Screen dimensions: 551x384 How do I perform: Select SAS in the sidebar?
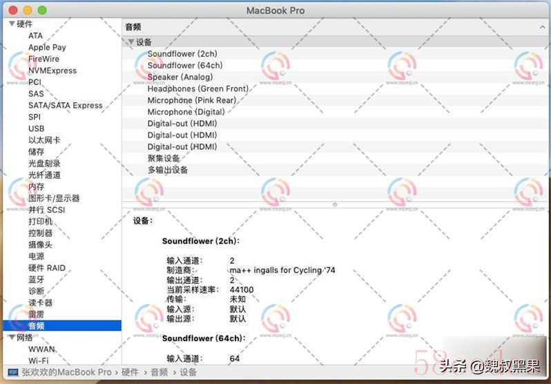point(36,93)
